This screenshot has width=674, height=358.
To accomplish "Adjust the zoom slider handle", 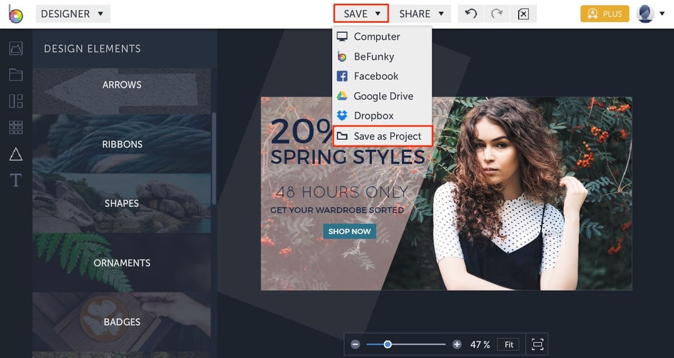I will 387,344.
